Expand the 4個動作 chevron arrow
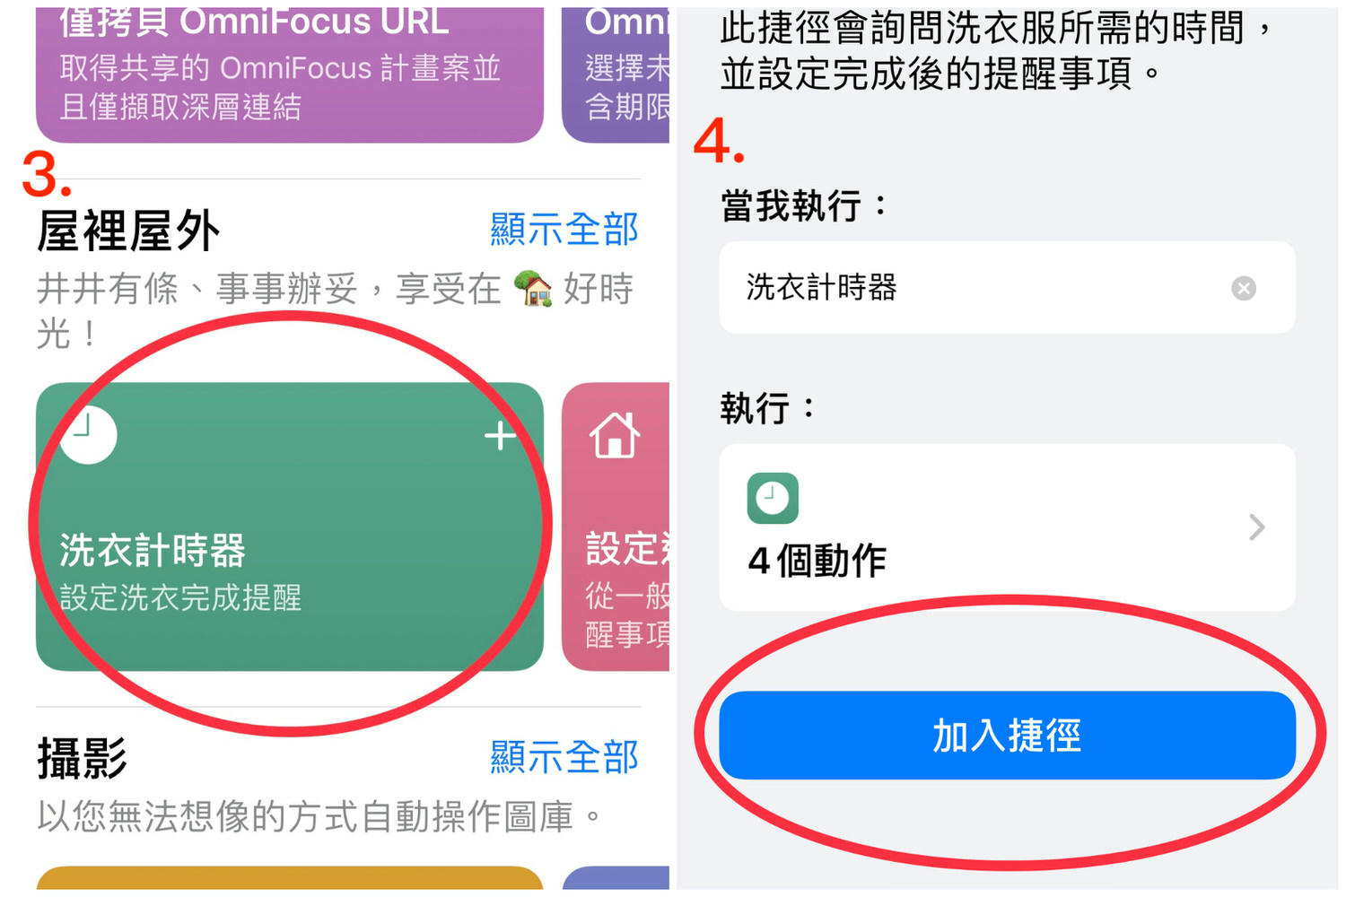Image resolution: width=1346 pixels, height=897 pixels. click(x=1257, y=527)
